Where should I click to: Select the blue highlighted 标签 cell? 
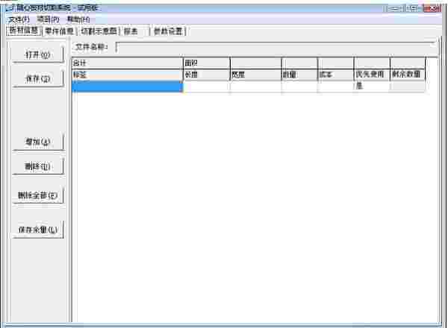click(127, 86)
